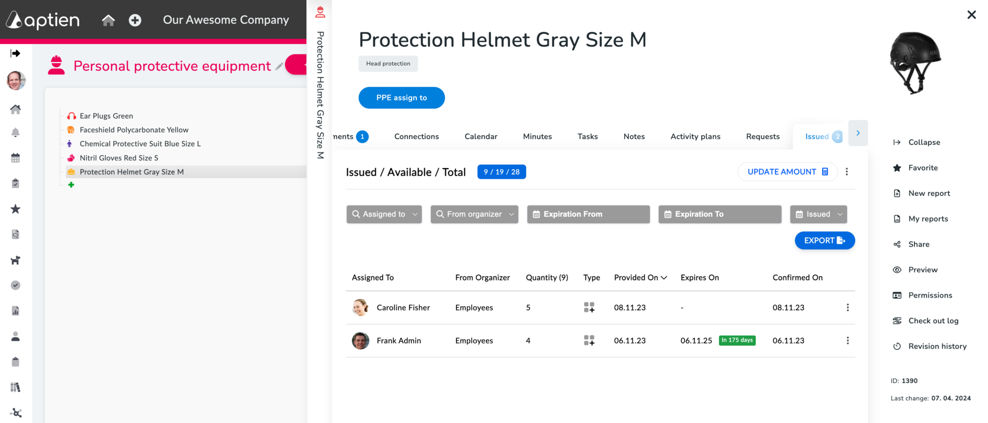Expand sidebar with the arrow icon
The height and width of the screenshot is (423, 988).
coord(15,53)
